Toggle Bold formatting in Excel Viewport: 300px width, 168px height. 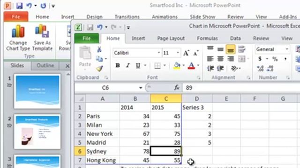pyautogui.click(x=118, y=65)
